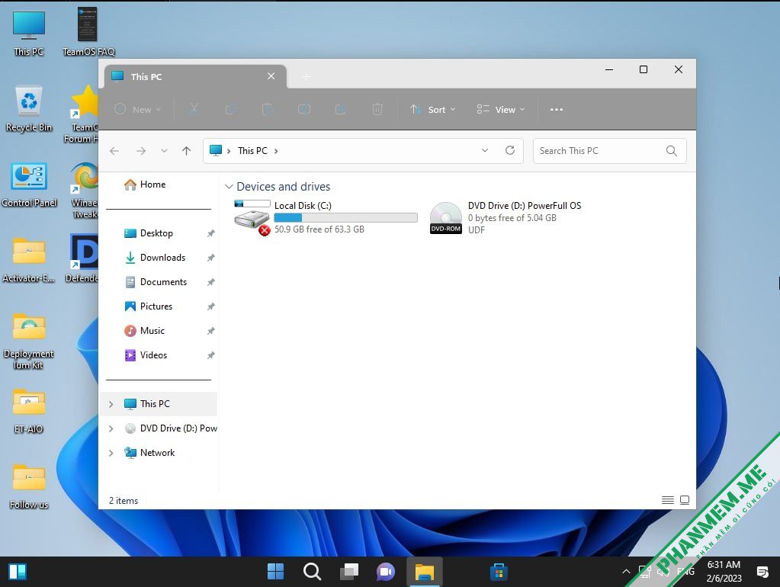This screenshot has height=587, width=780.
Task: Click chevron after This PC in address bar
Action: point(276,151)
